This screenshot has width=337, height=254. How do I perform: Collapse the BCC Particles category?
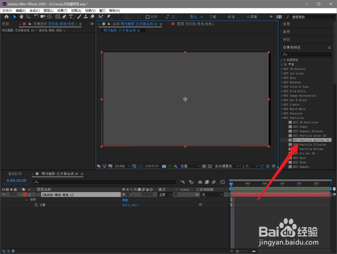282,118
